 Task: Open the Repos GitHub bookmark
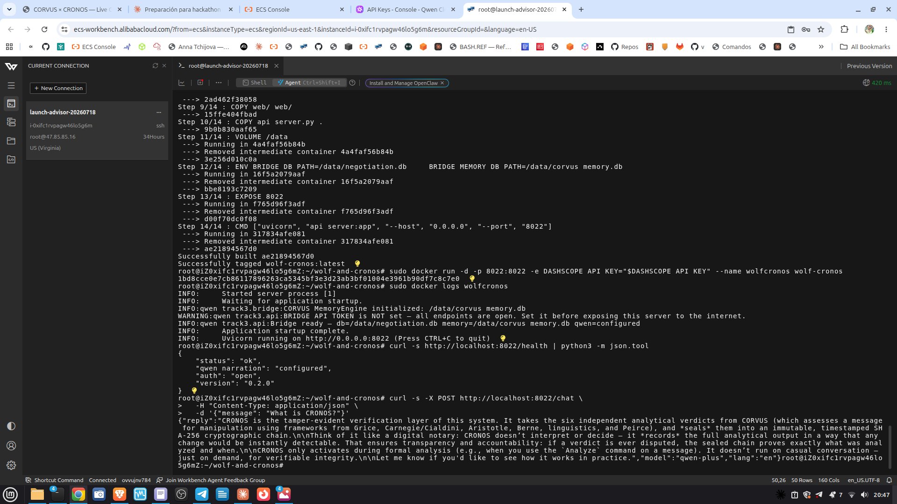(625, 47)
